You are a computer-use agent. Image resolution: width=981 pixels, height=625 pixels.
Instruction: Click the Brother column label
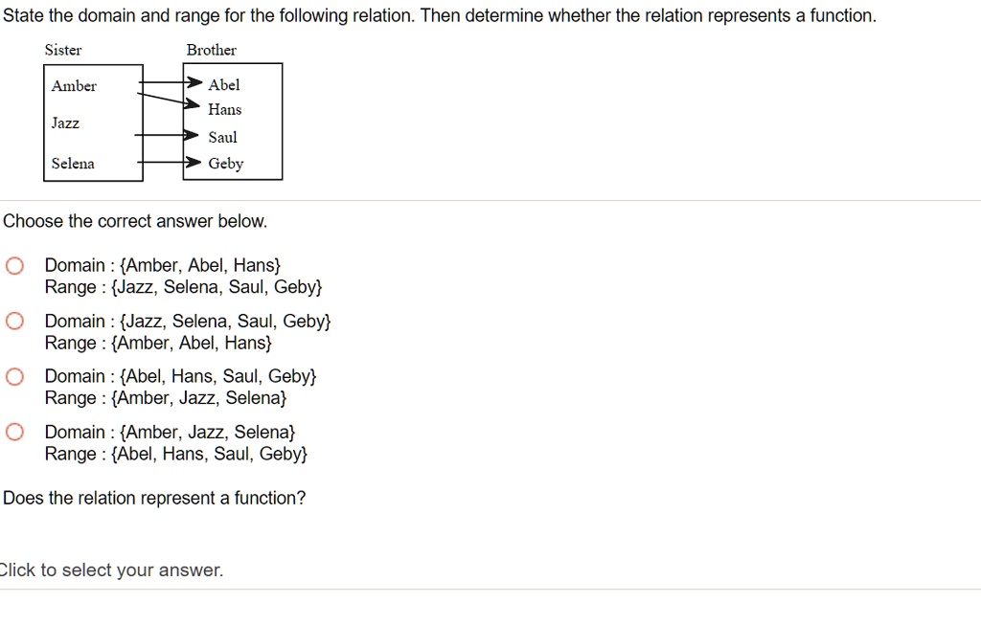211,50
